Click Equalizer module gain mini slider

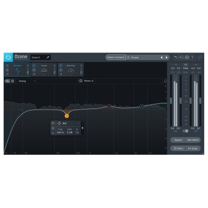(x=28, y=72)
